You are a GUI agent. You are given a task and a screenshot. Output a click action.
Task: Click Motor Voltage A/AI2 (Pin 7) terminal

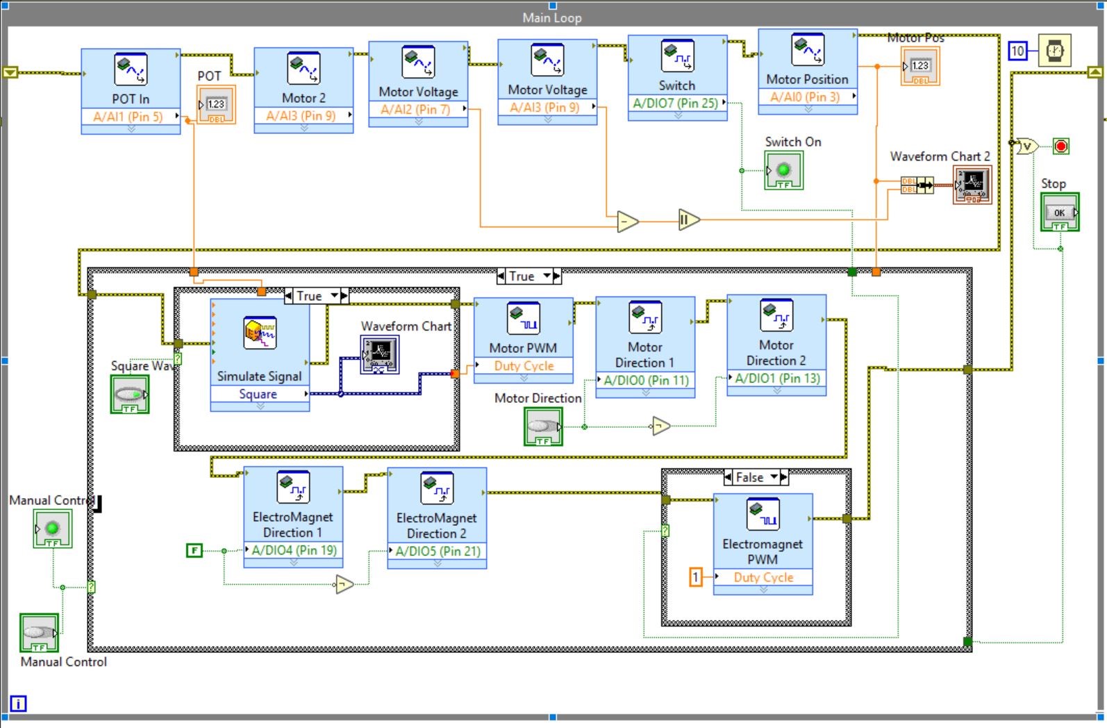(x=418, y=109)
